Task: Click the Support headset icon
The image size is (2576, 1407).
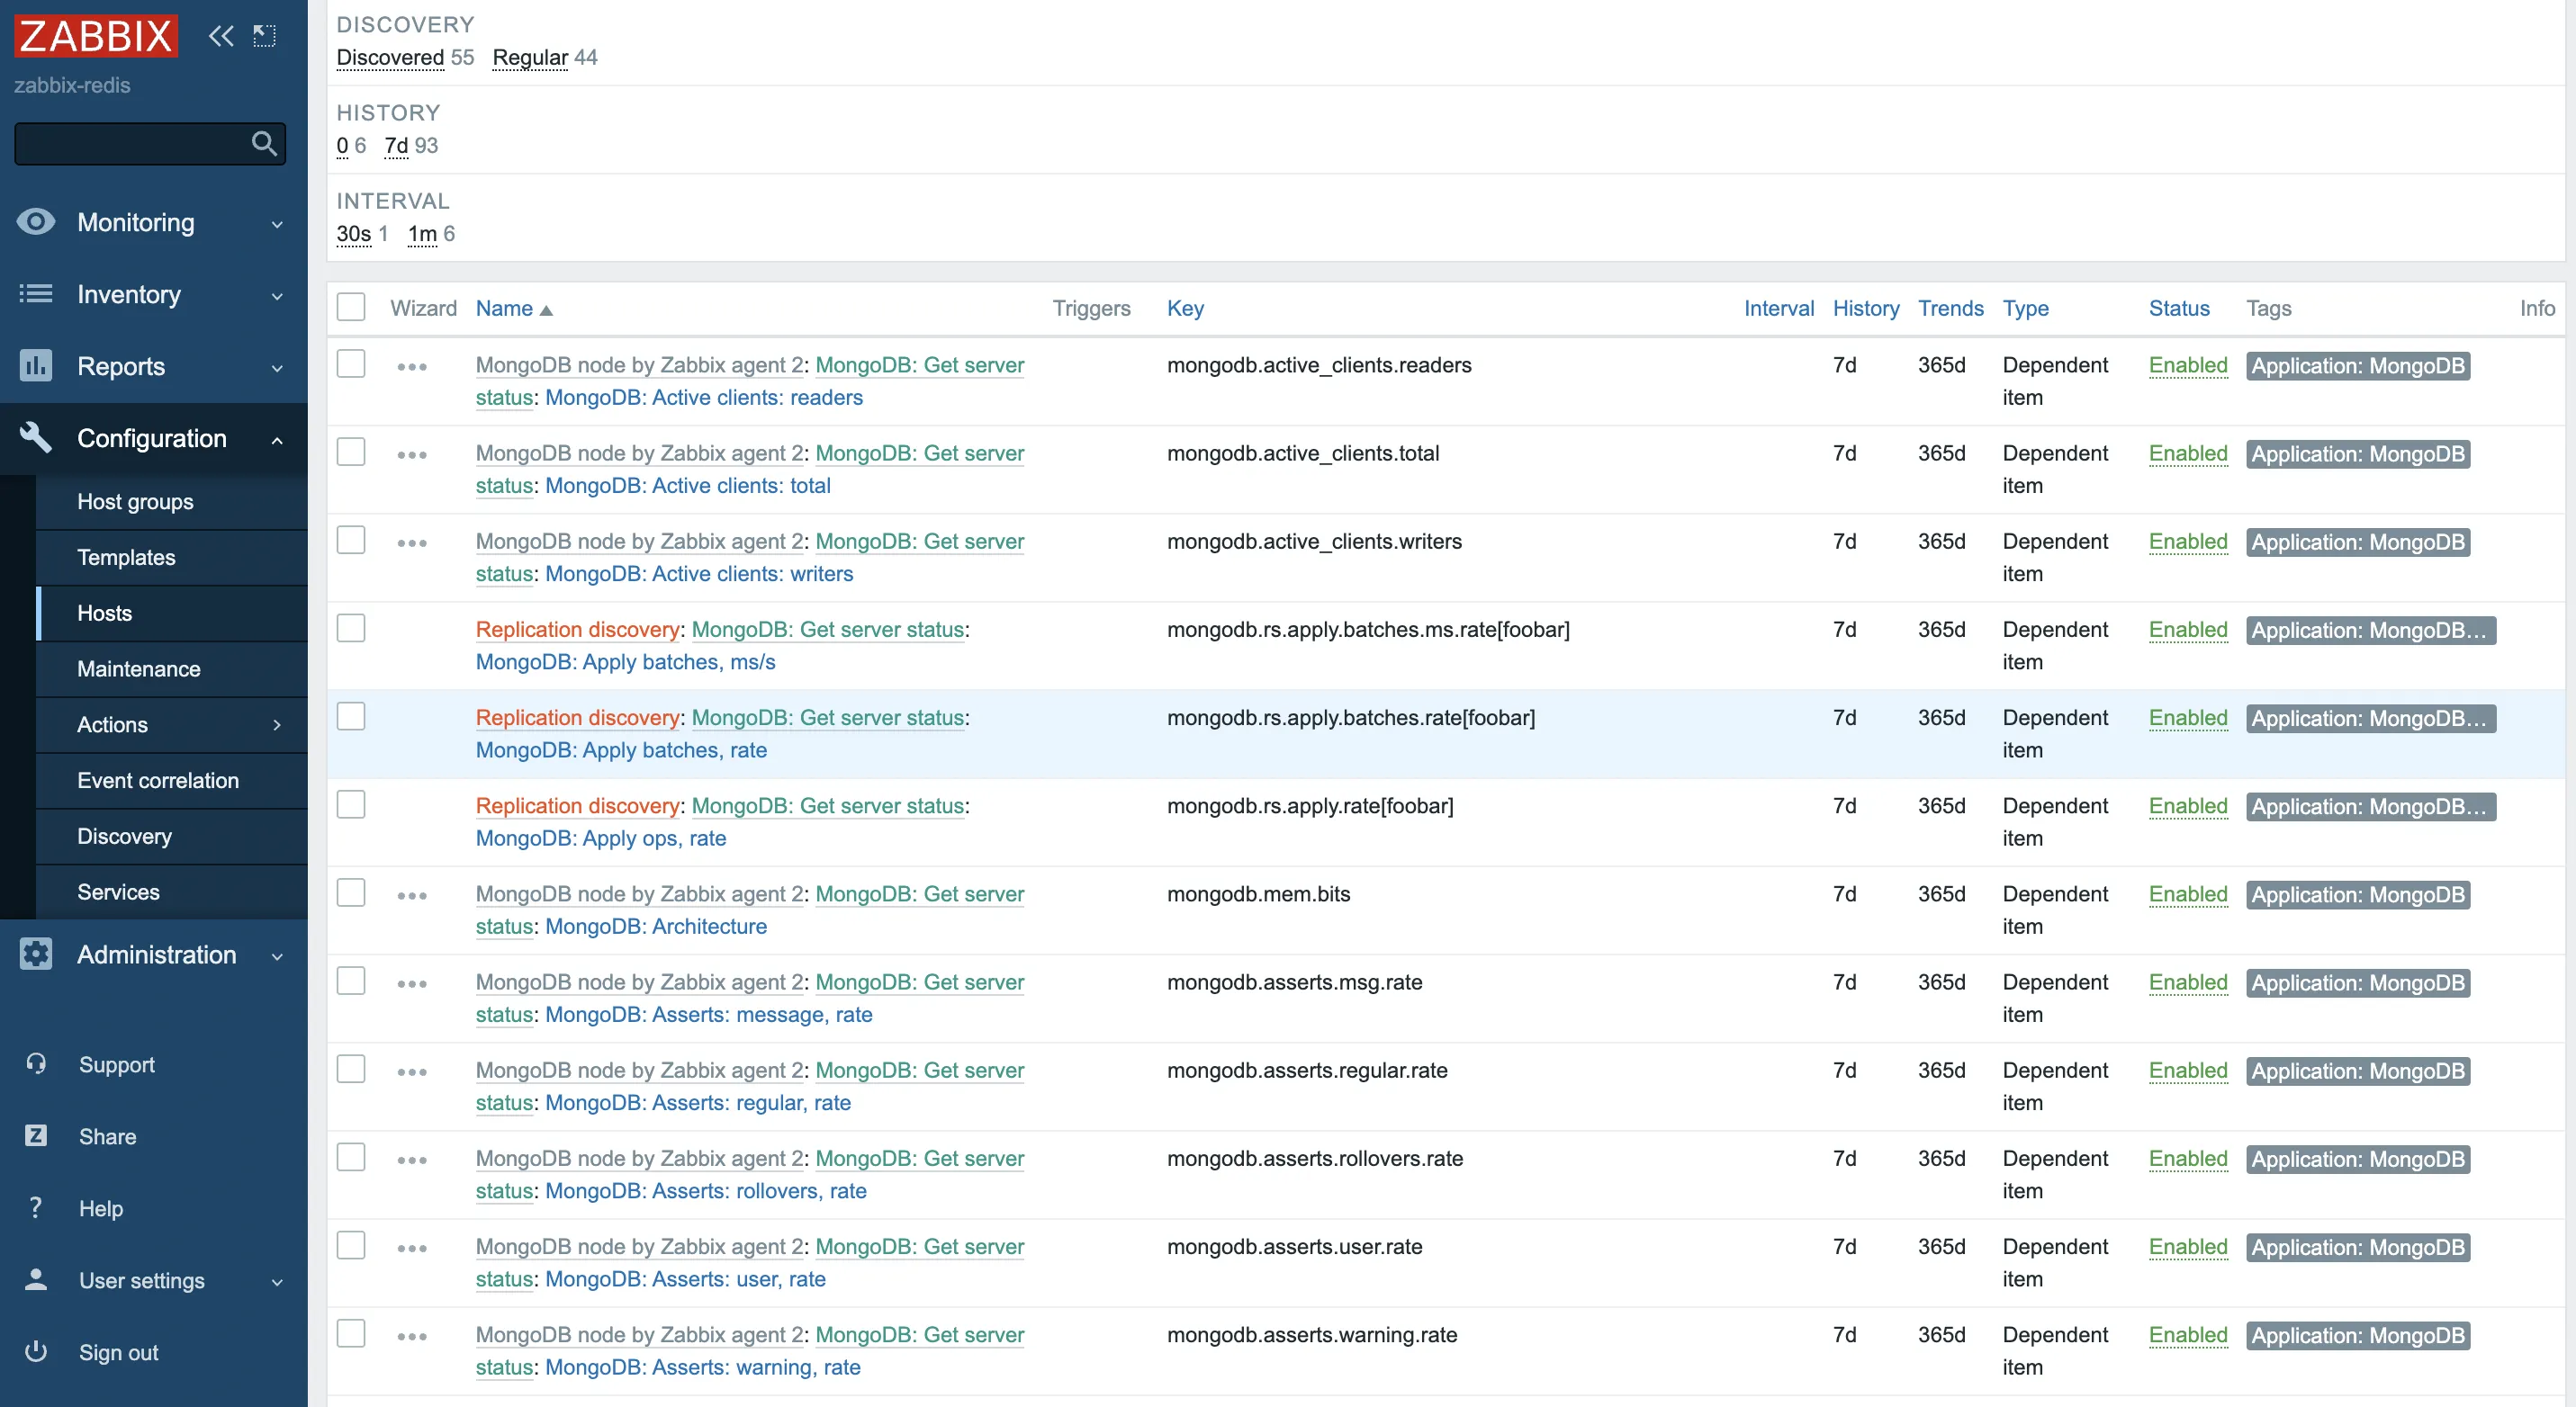Action: pyautogui.click(x=36, y=1064)
